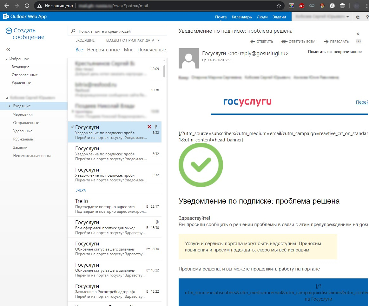This screenshot has height=306, width=369.
Task: Click the search magnifier icon
Action: click(x=73, y=31)
